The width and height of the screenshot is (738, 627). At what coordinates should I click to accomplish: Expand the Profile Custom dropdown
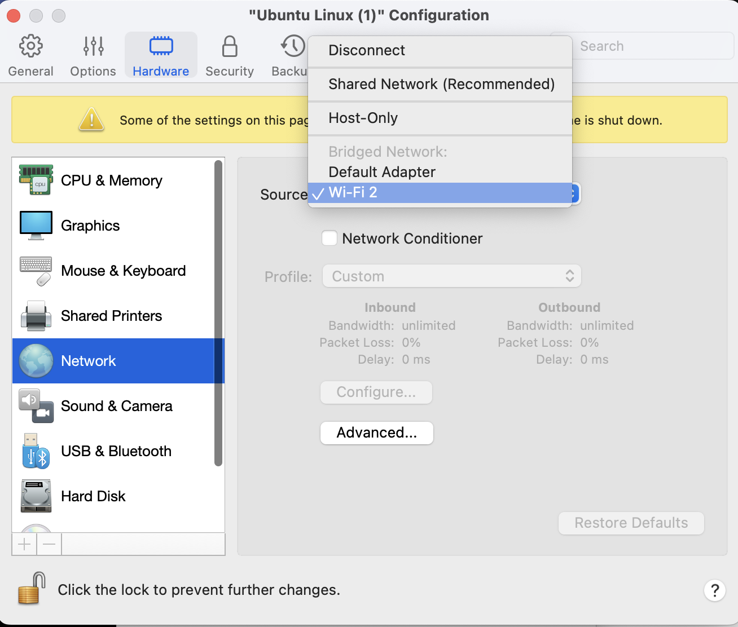pyautogui.click(x=451, y=276)
